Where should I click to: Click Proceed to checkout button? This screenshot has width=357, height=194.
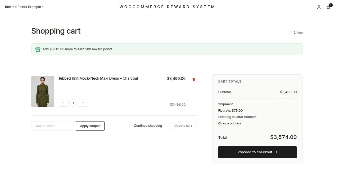tap(257, 152)
